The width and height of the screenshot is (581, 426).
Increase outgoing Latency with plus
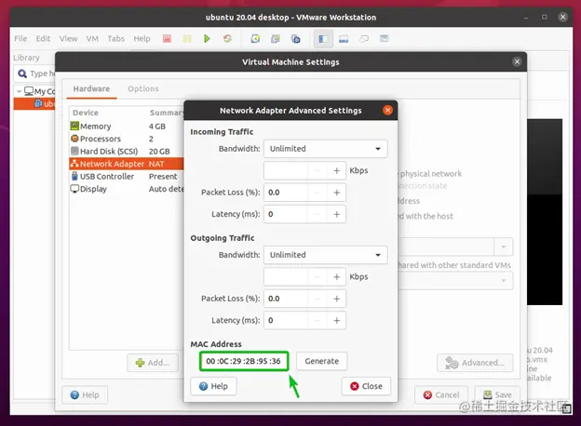point(336,321)
